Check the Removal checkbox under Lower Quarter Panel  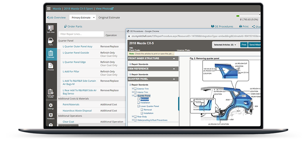(x=142, y=109)
